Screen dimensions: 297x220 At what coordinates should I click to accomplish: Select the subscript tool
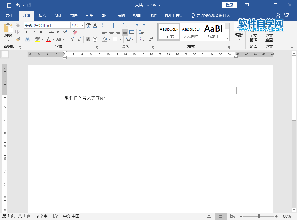click(x=58, y=32)
